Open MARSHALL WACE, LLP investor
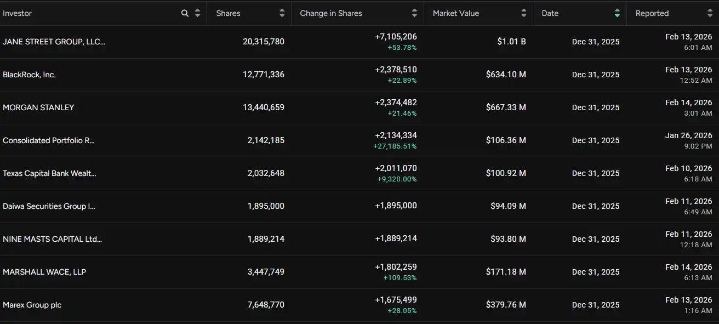Screen dimensions: 719x324 click(x=44, y=272)
